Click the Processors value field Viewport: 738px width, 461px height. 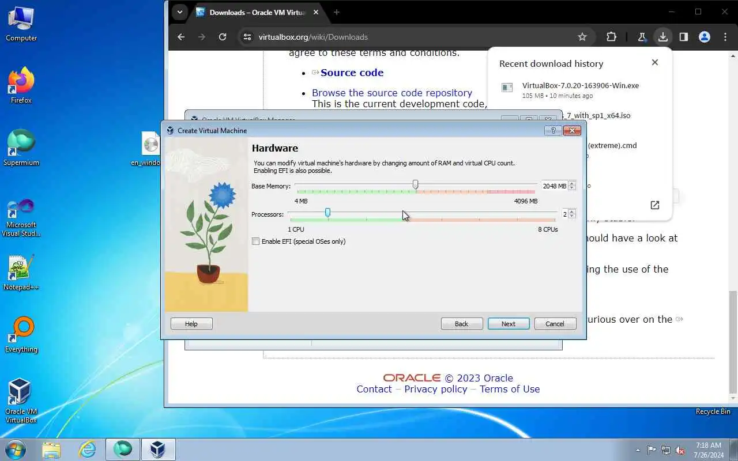[x=564, y=214]
